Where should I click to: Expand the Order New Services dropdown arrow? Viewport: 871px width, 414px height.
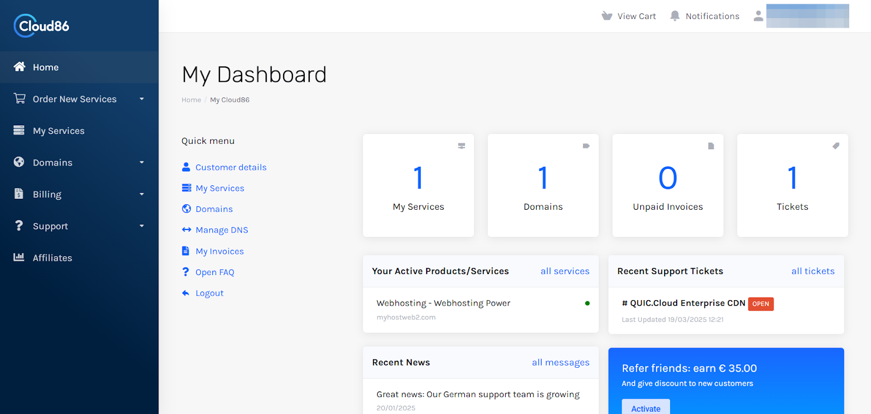click(142, 99)
